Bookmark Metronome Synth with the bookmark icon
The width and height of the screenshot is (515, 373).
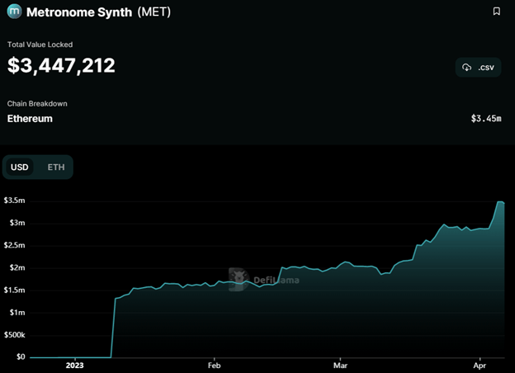497,12
